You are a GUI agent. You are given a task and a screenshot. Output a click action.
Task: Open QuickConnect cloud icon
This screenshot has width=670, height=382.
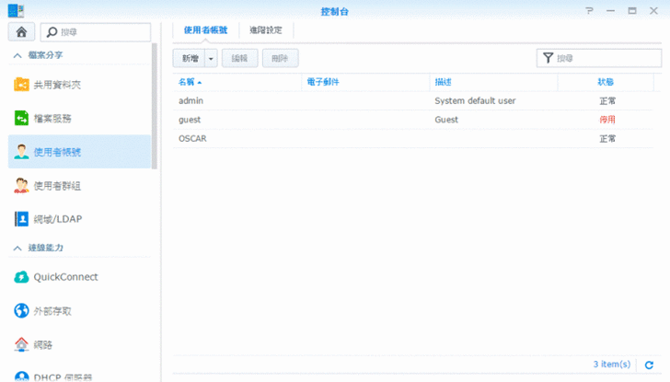[x=21, y=277]
